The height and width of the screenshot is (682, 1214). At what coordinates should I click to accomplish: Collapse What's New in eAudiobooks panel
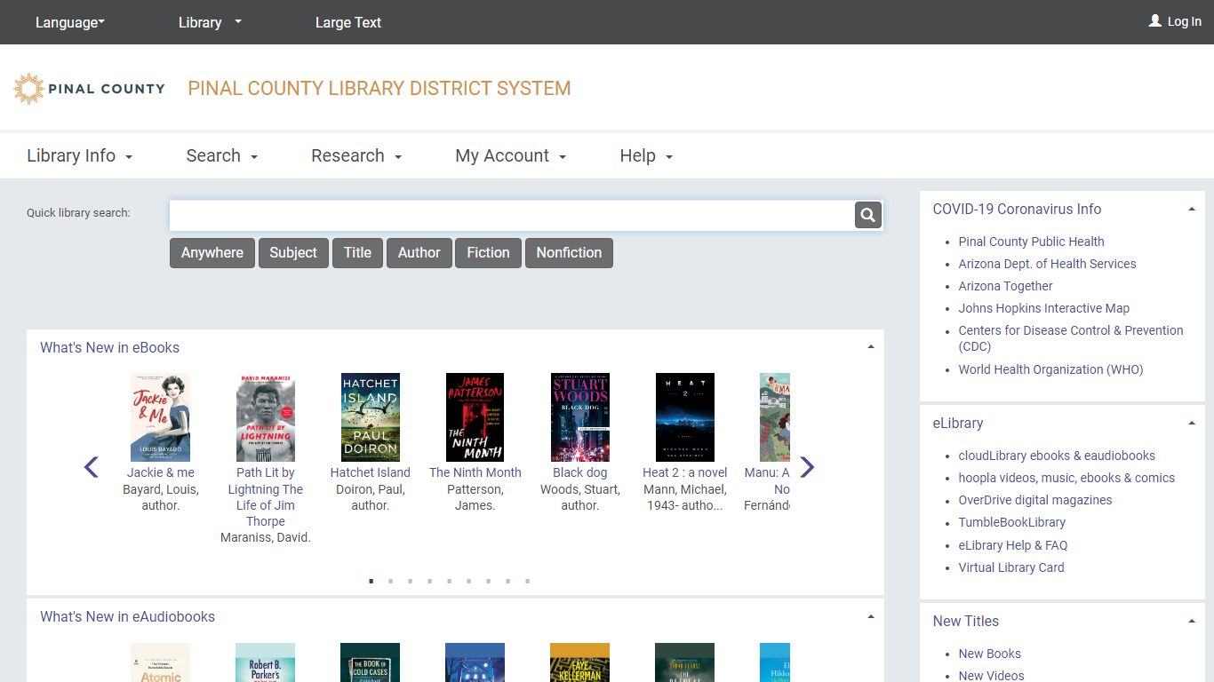(871, 616)
